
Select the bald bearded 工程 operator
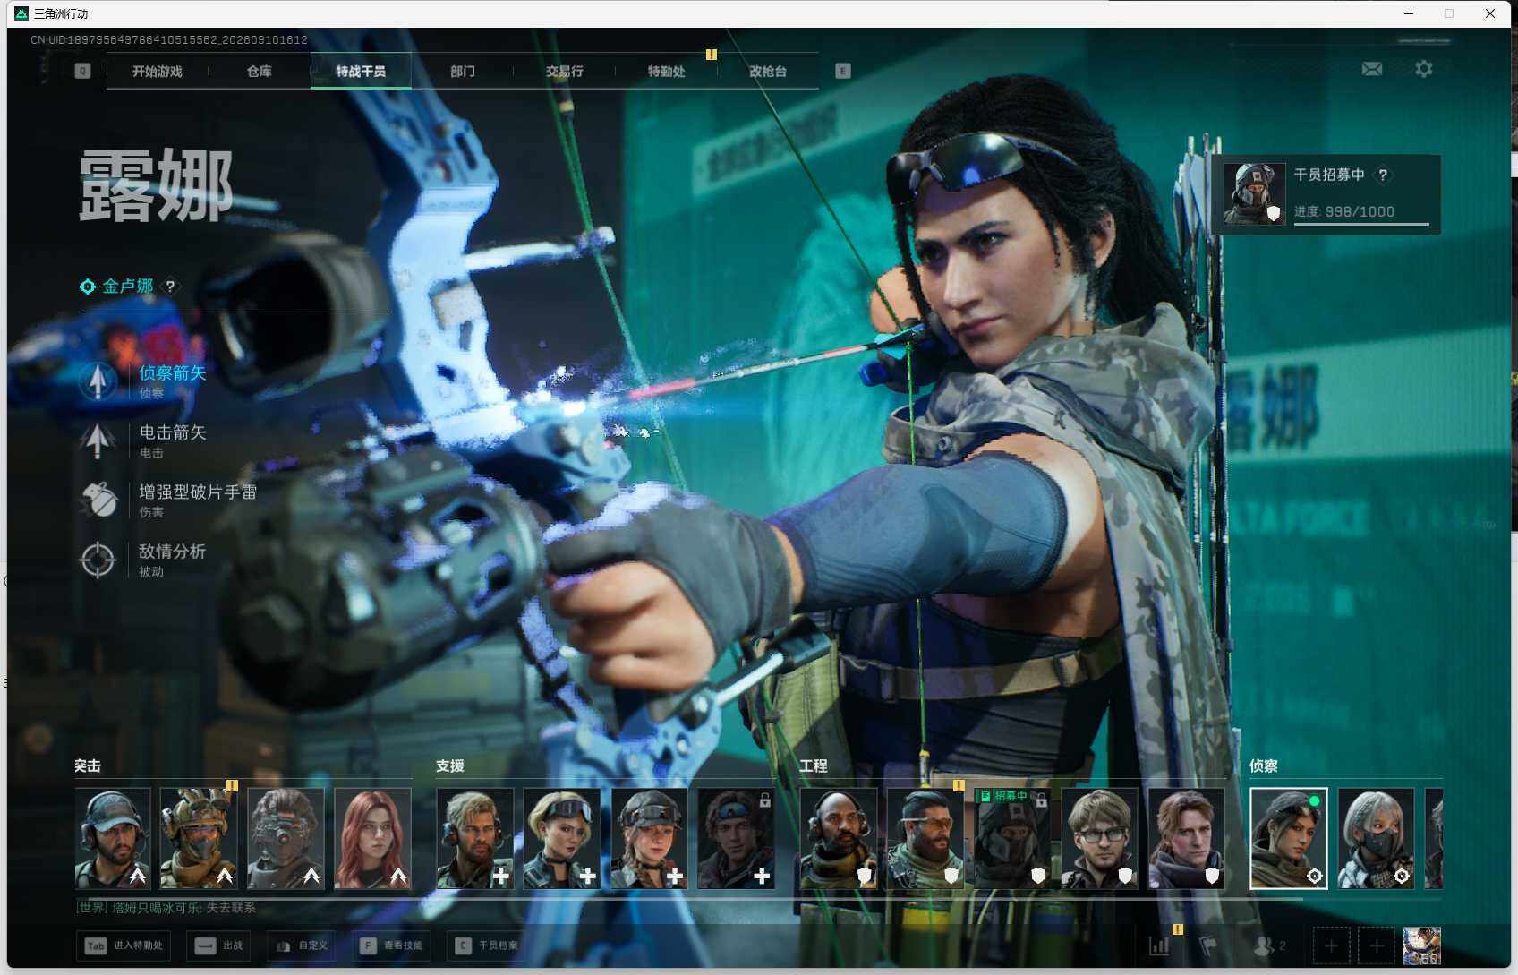(x=838, y=838)
